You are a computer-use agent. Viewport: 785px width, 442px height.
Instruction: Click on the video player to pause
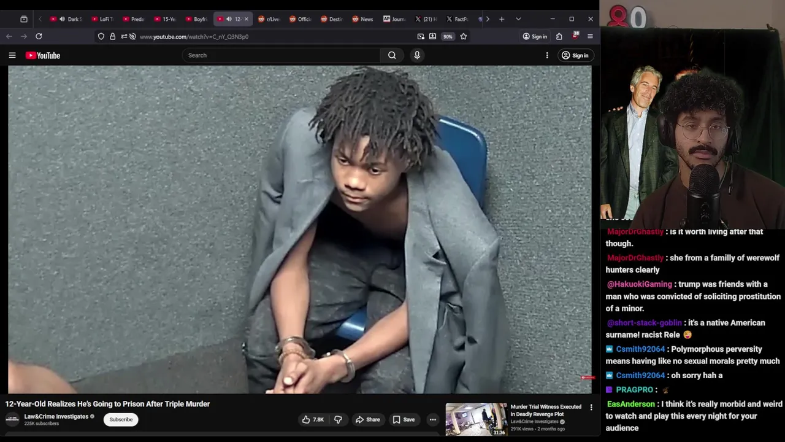click(300, 230)
